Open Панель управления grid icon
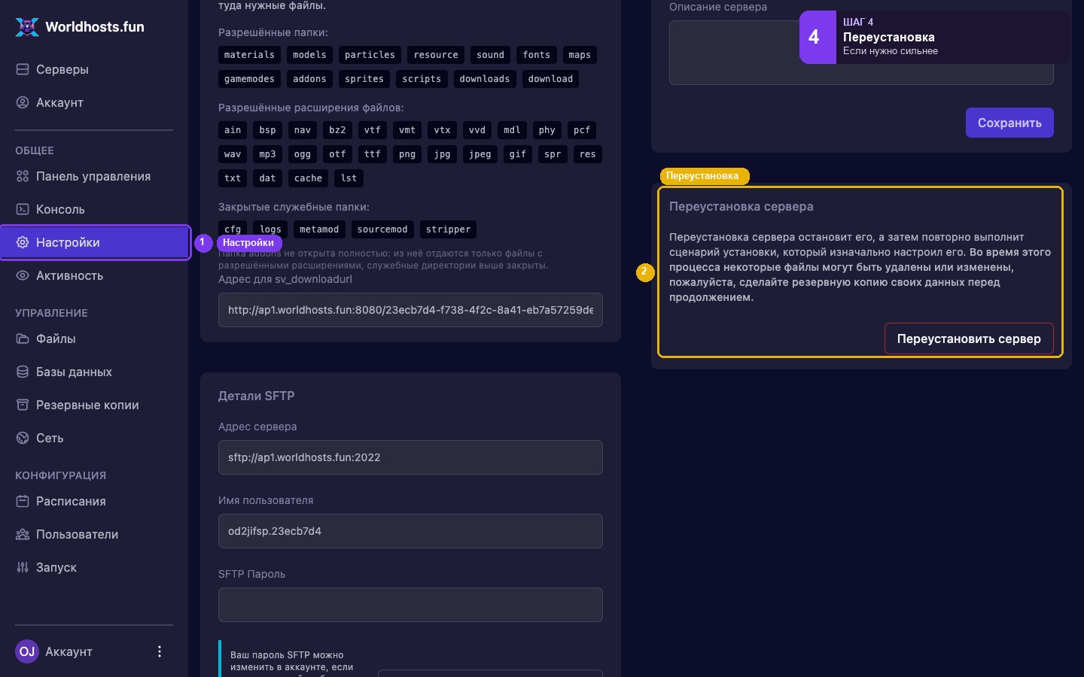The image size is (1084, 677). tap(23, 176)
